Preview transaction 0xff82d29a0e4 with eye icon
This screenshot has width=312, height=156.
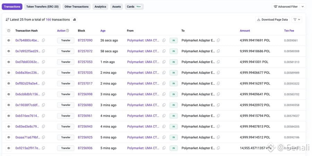pos(9,84)
